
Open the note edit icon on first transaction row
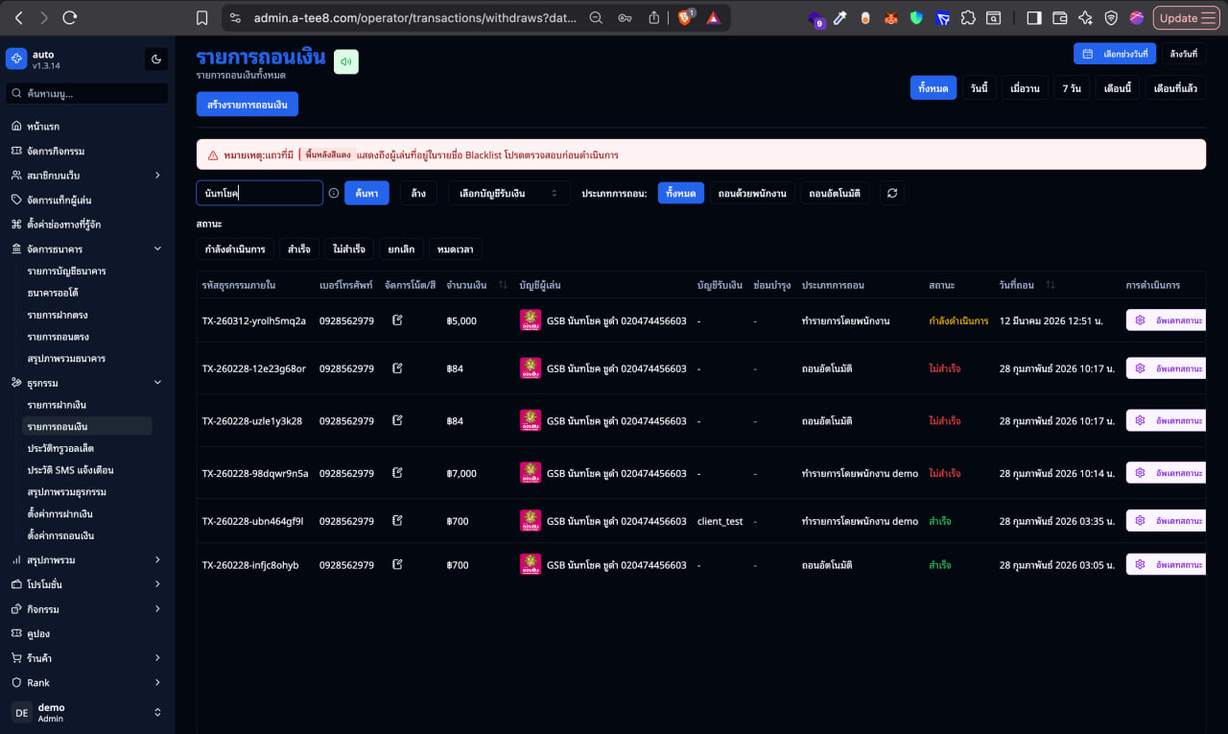pos(397,320)
